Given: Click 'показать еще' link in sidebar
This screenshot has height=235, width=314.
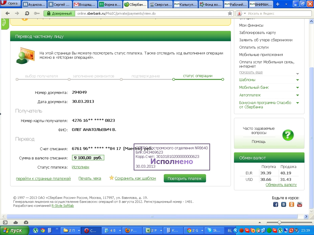Looking at the screenshot, I should coord(251,72).
